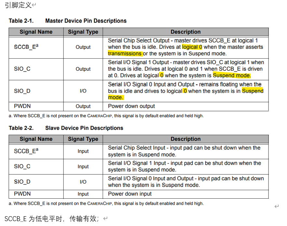The width and height of the screenshot is (287, 226).
Task: Click "Signal Type" header in Table 2-1
Action: (83, 32)
